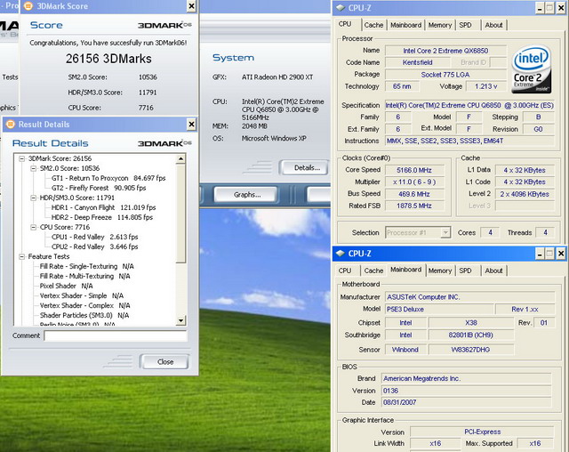The height and width of the screenshot is (452, 569).
Task: Click the Details... button in System section
Action: tap(306, 167)
